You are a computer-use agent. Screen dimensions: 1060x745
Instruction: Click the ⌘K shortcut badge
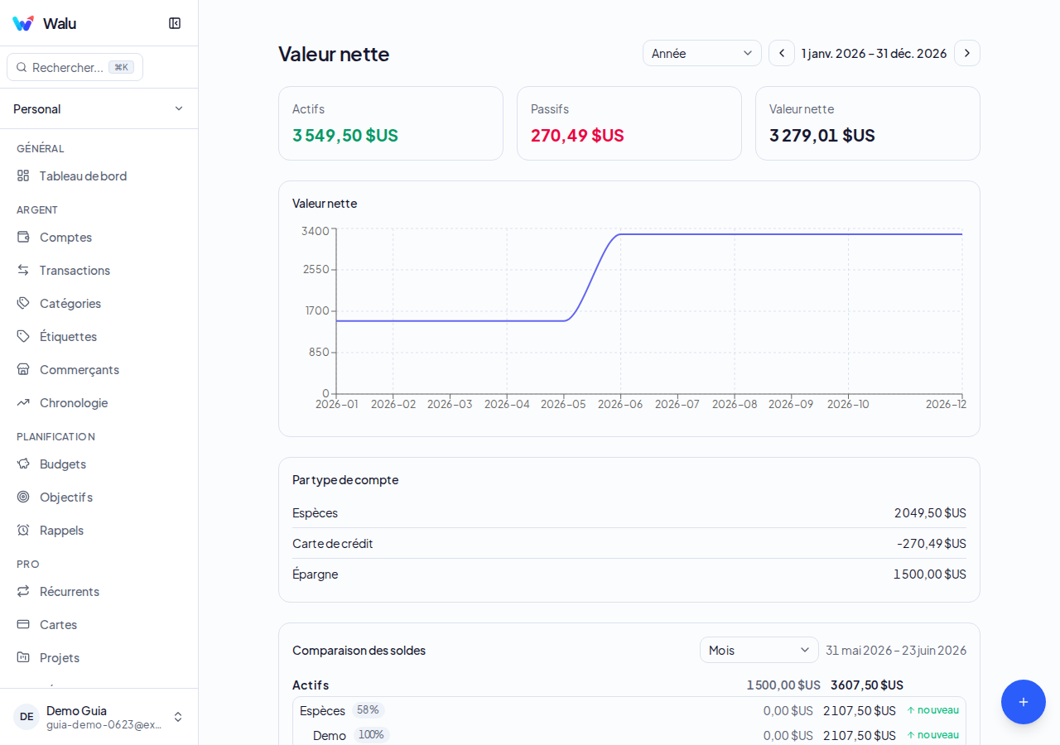[121, 67]
